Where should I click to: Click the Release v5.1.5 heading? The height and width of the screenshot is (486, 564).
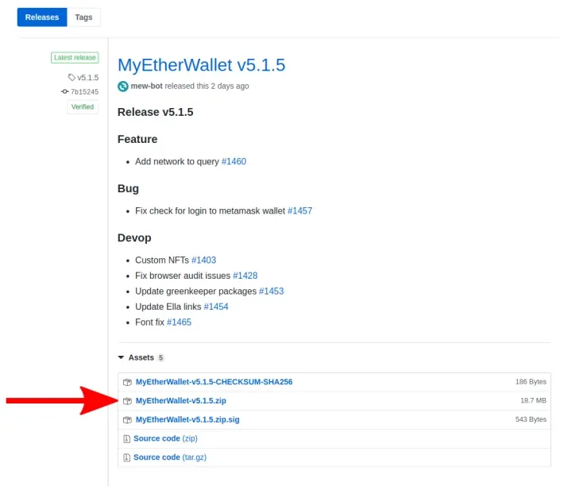[156, 112]
